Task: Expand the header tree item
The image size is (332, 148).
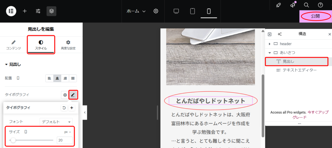Action: [269, 44]
